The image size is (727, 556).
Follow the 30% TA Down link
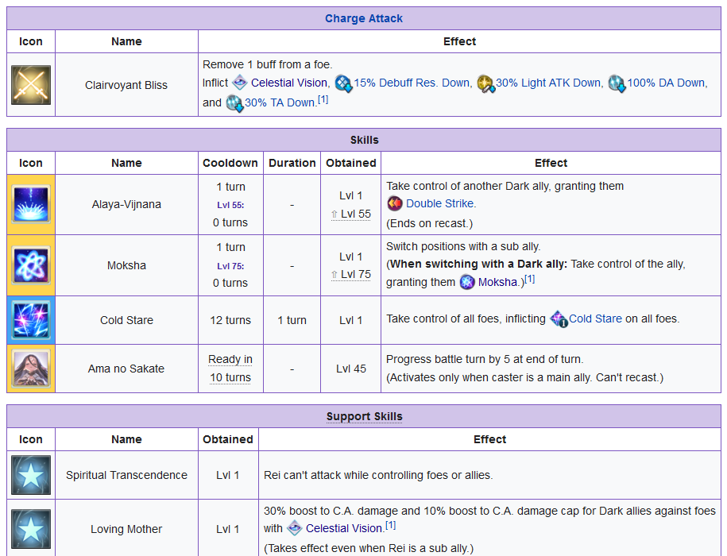(x=280, y=102)
